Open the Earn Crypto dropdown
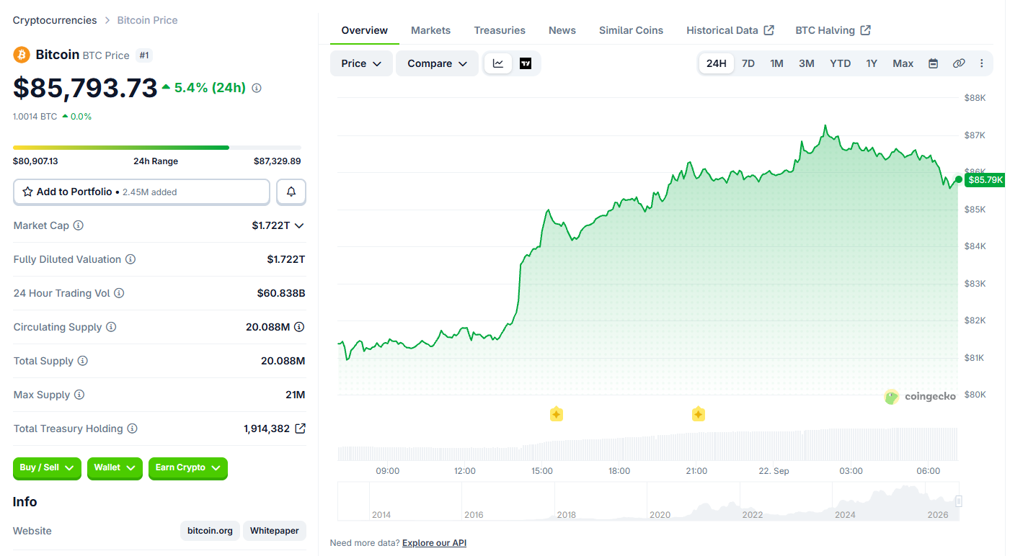 188,468
